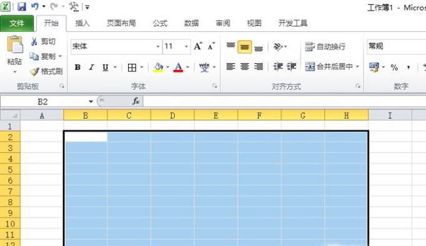Open the 文件 (File) tab

[17, 23]
